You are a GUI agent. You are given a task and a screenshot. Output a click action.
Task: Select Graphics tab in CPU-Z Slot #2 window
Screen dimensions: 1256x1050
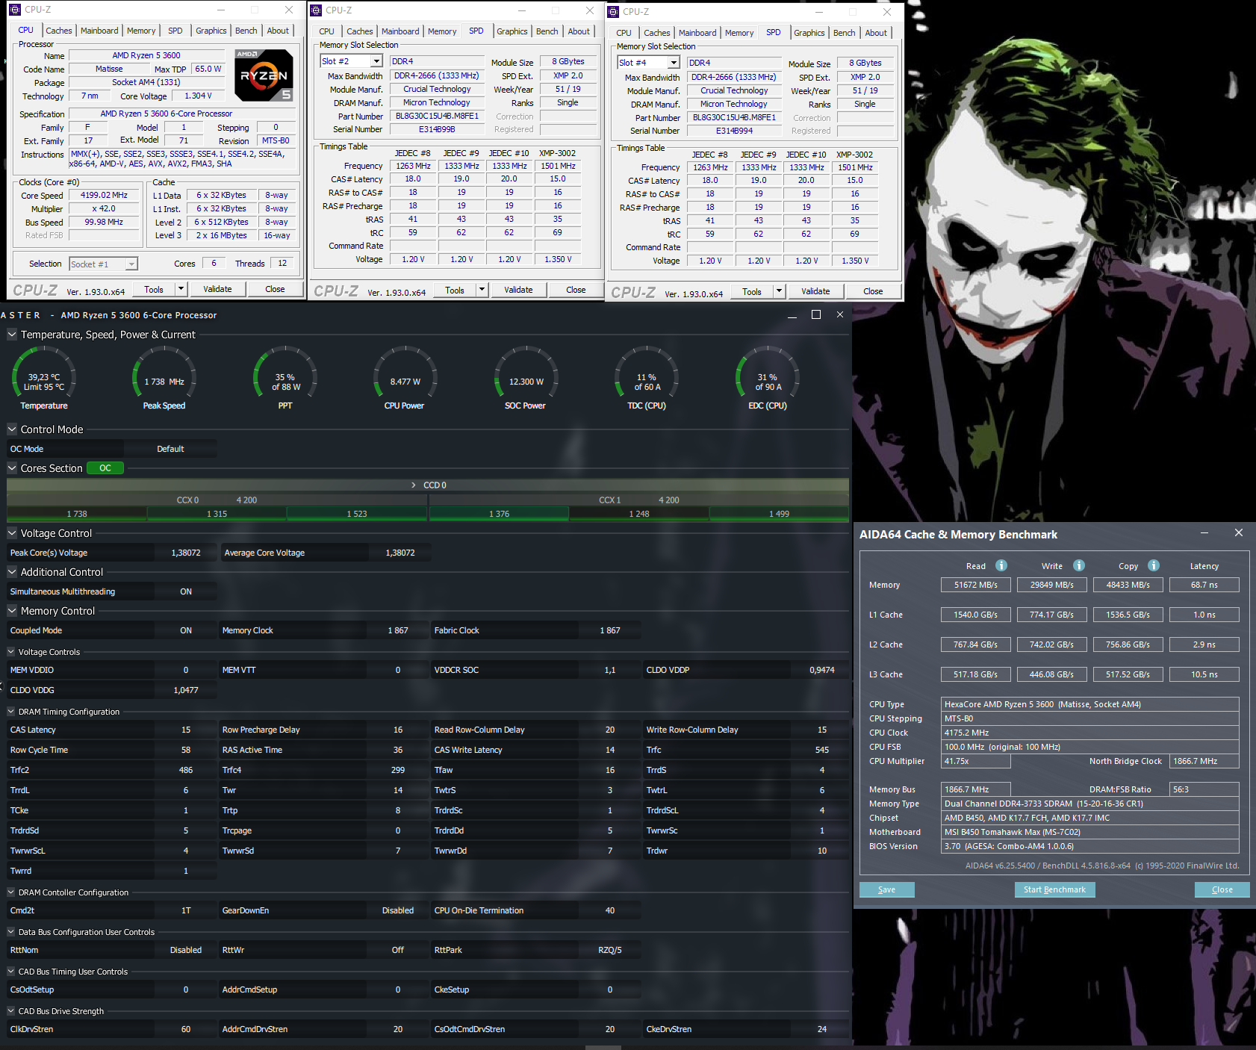tap(512, 31)
